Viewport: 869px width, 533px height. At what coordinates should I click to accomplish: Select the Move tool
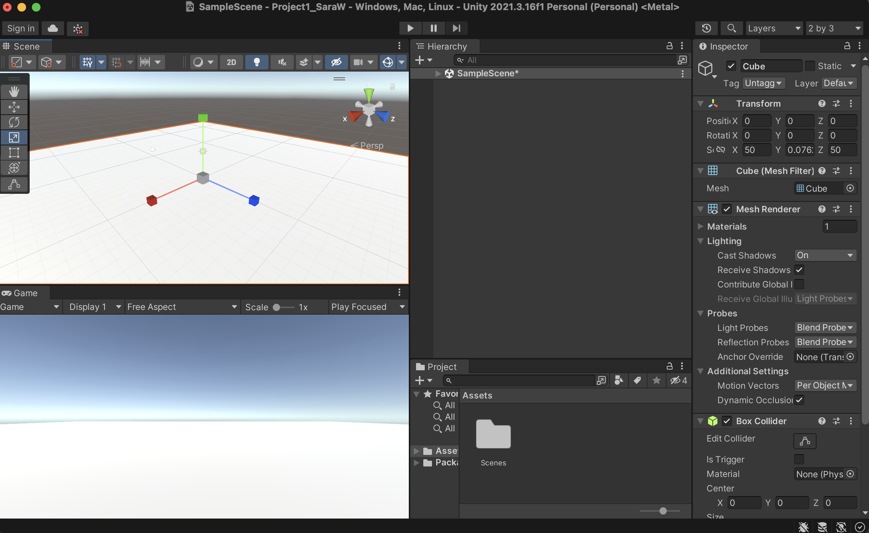pyautogui.click(x=14, y=107)
